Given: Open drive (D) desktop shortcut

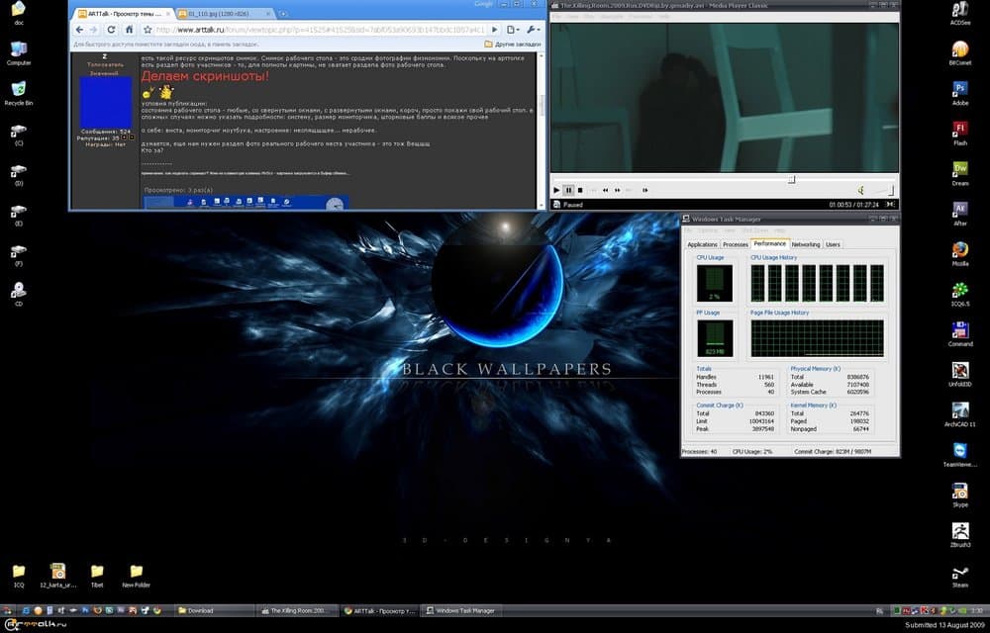Looking at the screenshot, I should [x=18, y=174].
